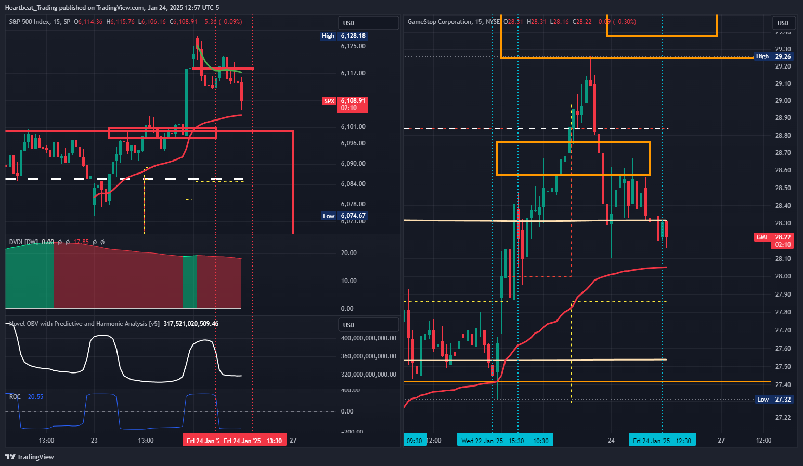This screenshot has width=803, height=466.
Task: Open USD currency selector on S&P 500 price axis
Action: coord(368,23)
